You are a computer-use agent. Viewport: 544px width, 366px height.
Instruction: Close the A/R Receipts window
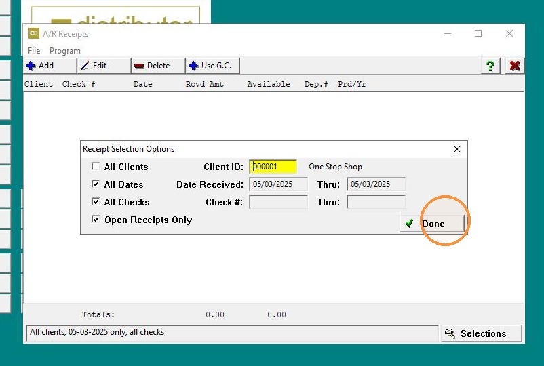coord(509,33)
